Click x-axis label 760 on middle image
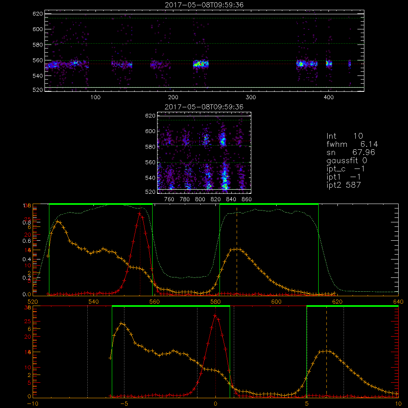Image resolution: width=408 pixels, height=408 pixels. click(x=169, y=200)
